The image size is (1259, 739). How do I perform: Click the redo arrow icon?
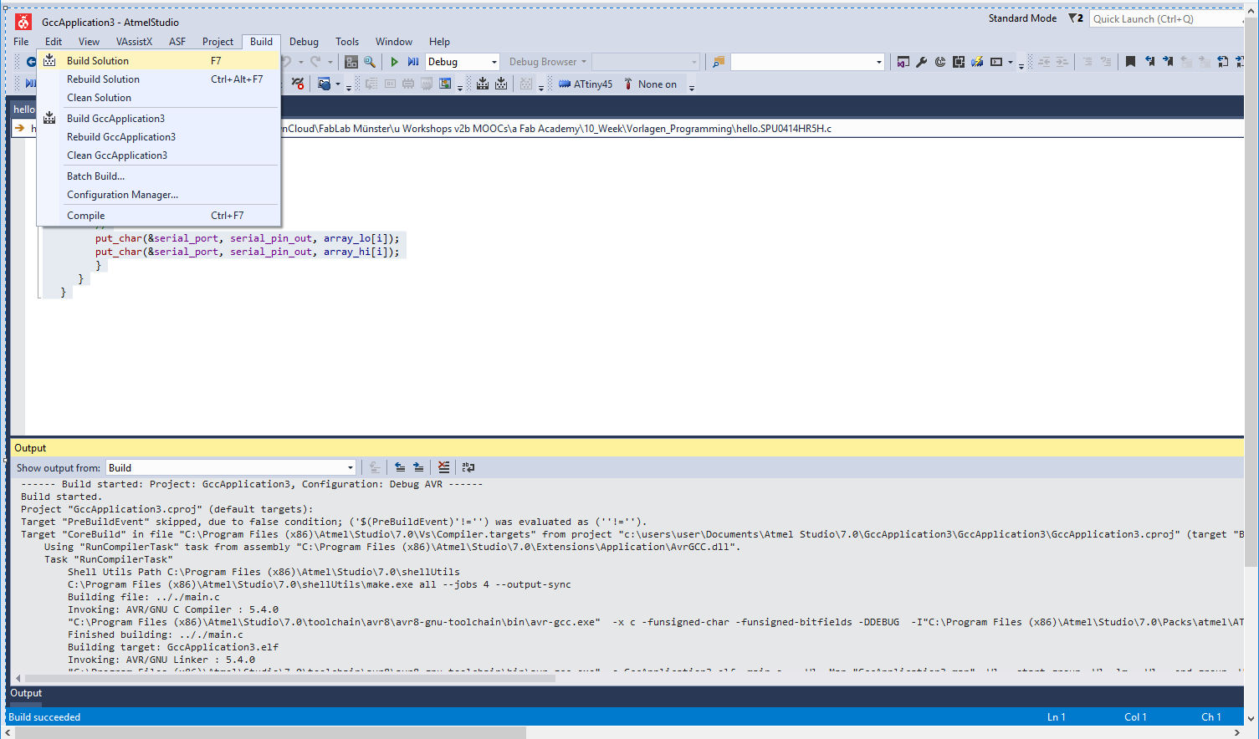point(315,62)
